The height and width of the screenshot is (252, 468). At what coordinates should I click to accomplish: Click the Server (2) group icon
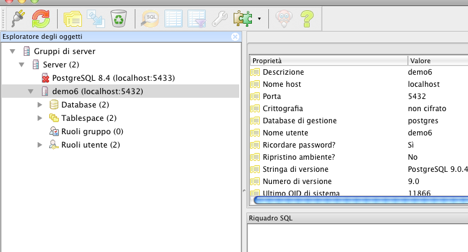(36, 64)
